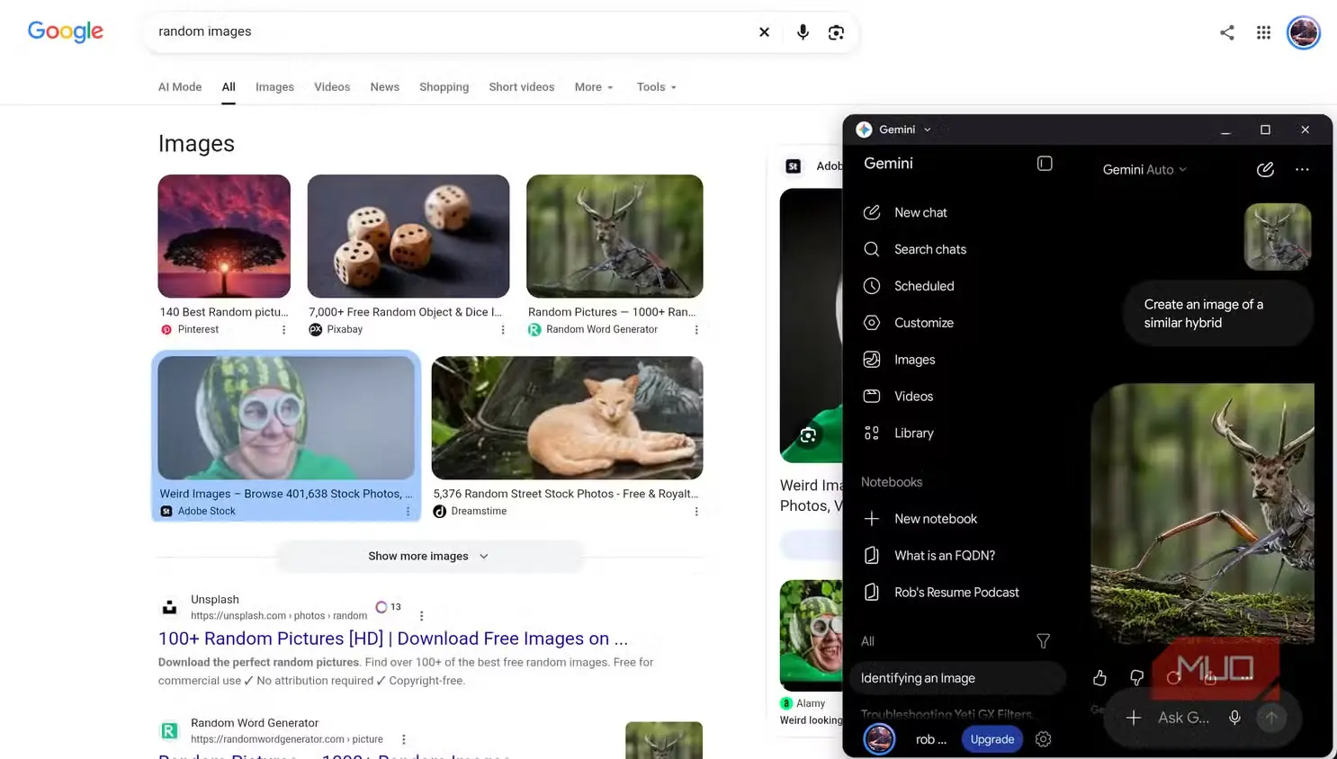Image resolution: width=1337 pixels, height=759 pixels.
Task: Click the microphone in Gemini prompt box
Action: (1234, 718)
